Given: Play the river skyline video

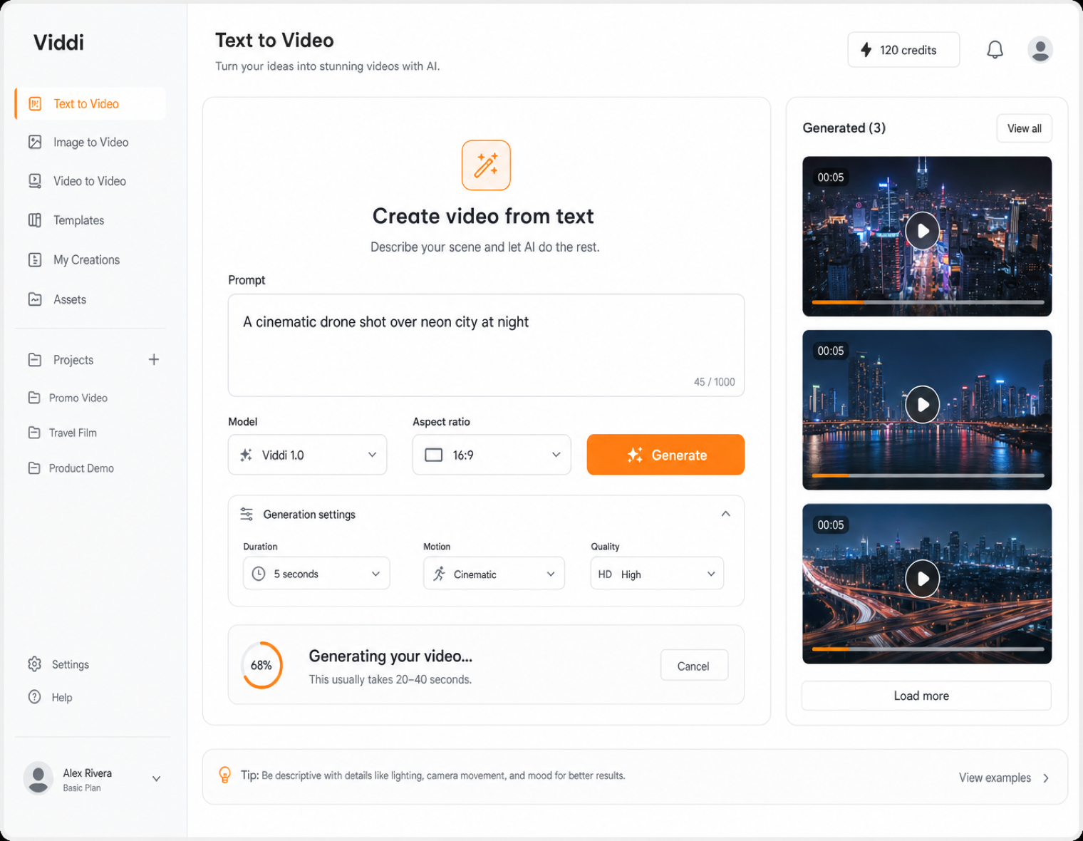Looking at the screenshot, I should [923, 405].
